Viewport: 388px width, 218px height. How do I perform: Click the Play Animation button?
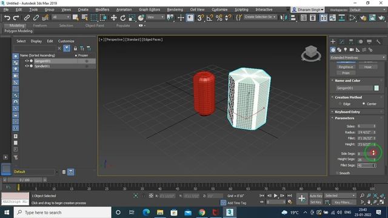(276, 196)
